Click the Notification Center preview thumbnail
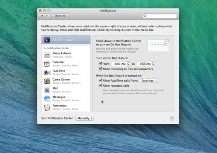The height and width of the screenshot is (153, 217). 159,46
